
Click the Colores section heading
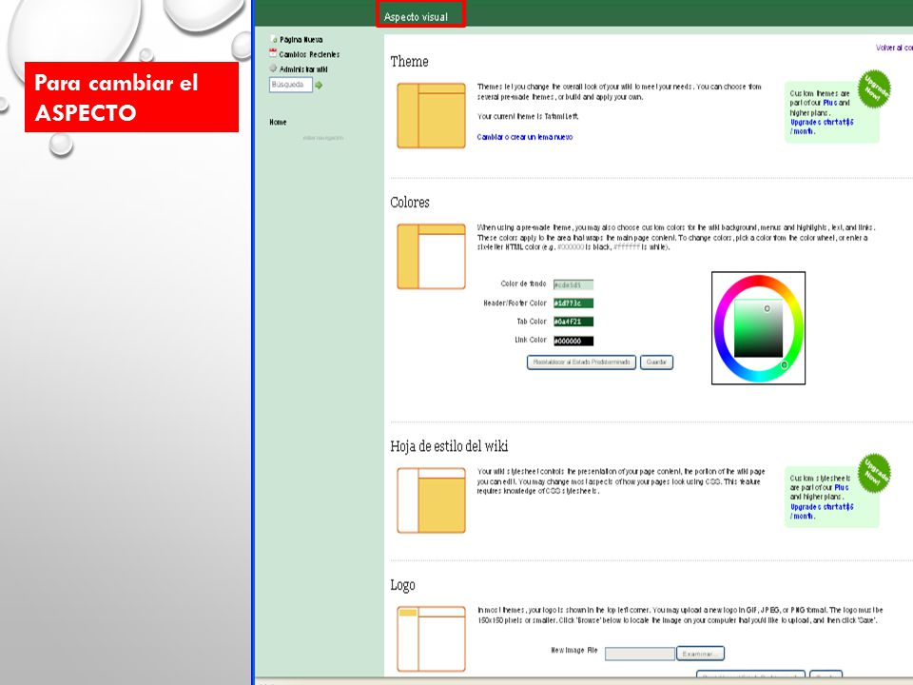(x=410, y=202)
